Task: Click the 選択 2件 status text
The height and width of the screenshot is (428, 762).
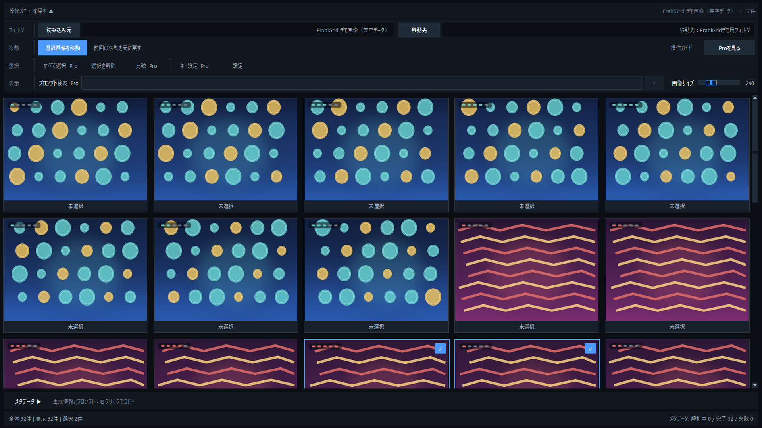Action: [x=73, y=419]
